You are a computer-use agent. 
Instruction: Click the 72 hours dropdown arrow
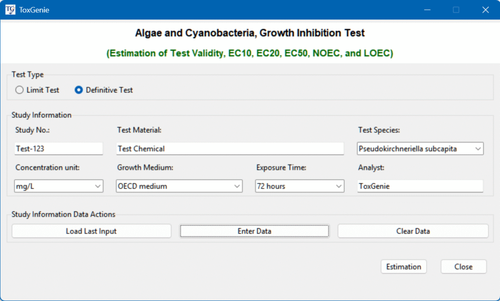[338, 186]
